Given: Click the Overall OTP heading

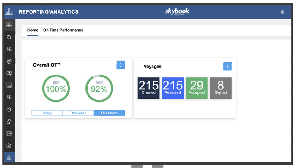Looking at the screenshot, I should tap(47, 65).
